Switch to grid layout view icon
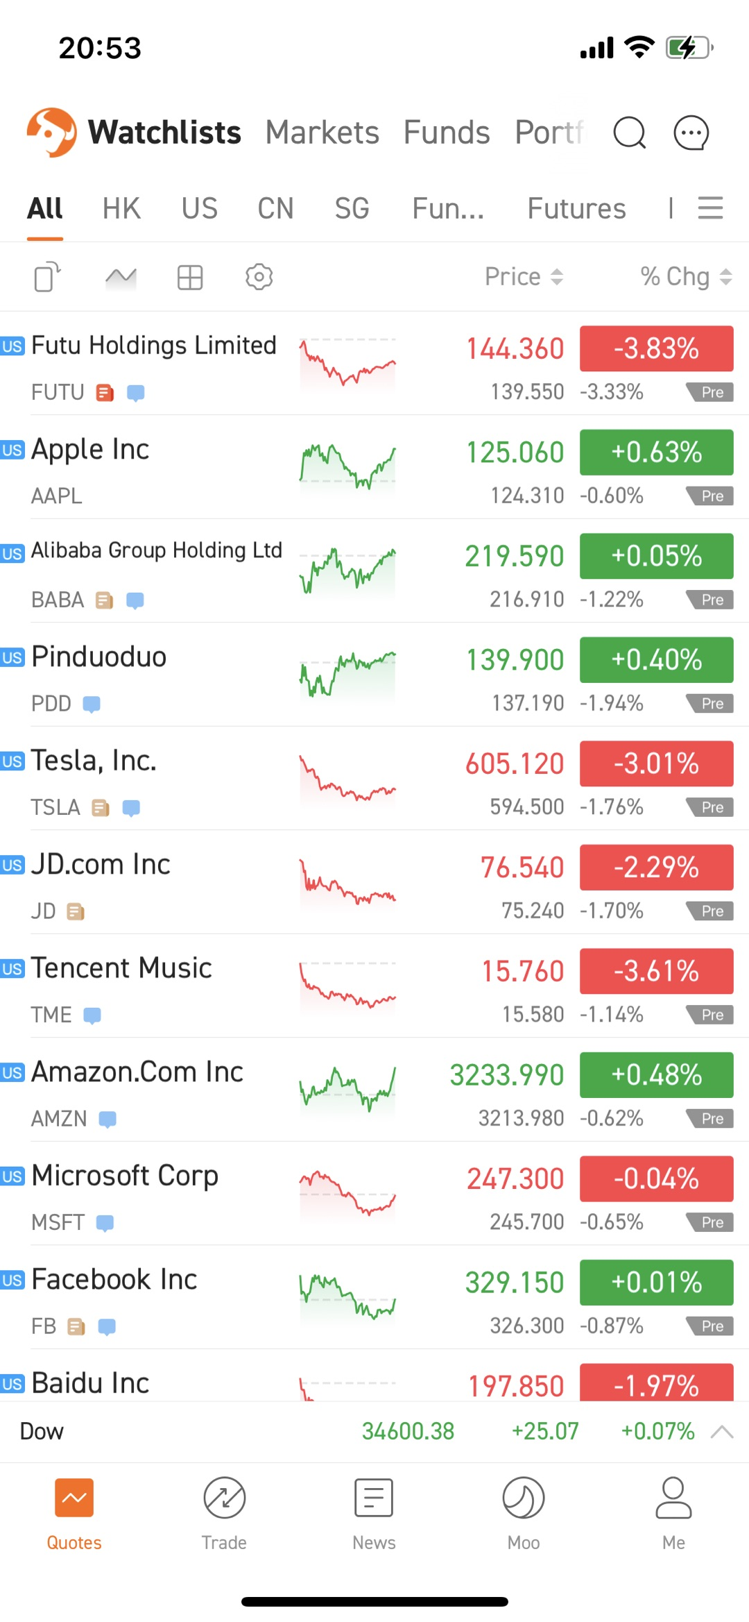Viewport: 749px width, 1622px height. [x=189, y=277]
